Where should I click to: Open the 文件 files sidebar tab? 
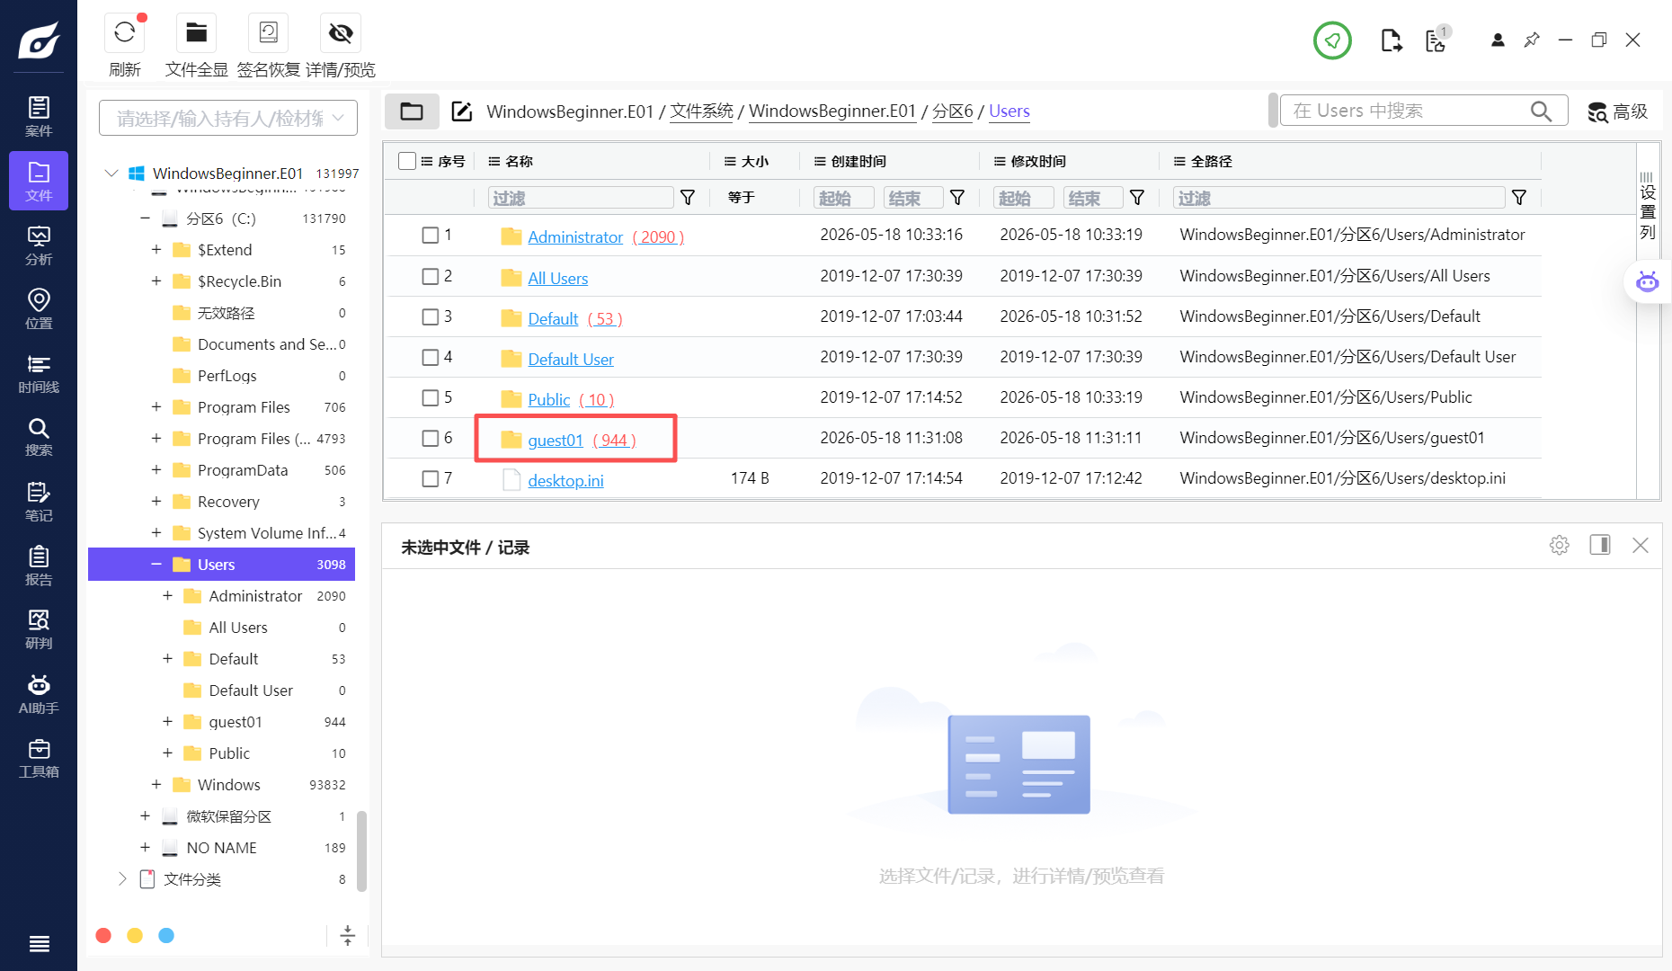pos(39,181)
